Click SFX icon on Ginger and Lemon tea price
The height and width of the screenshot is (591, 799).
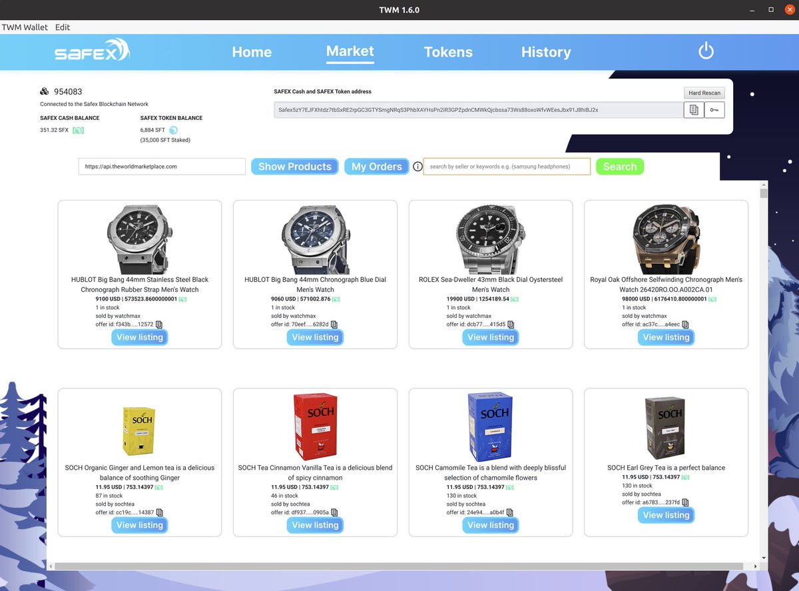pyautogui.click(x=158, y=488)
